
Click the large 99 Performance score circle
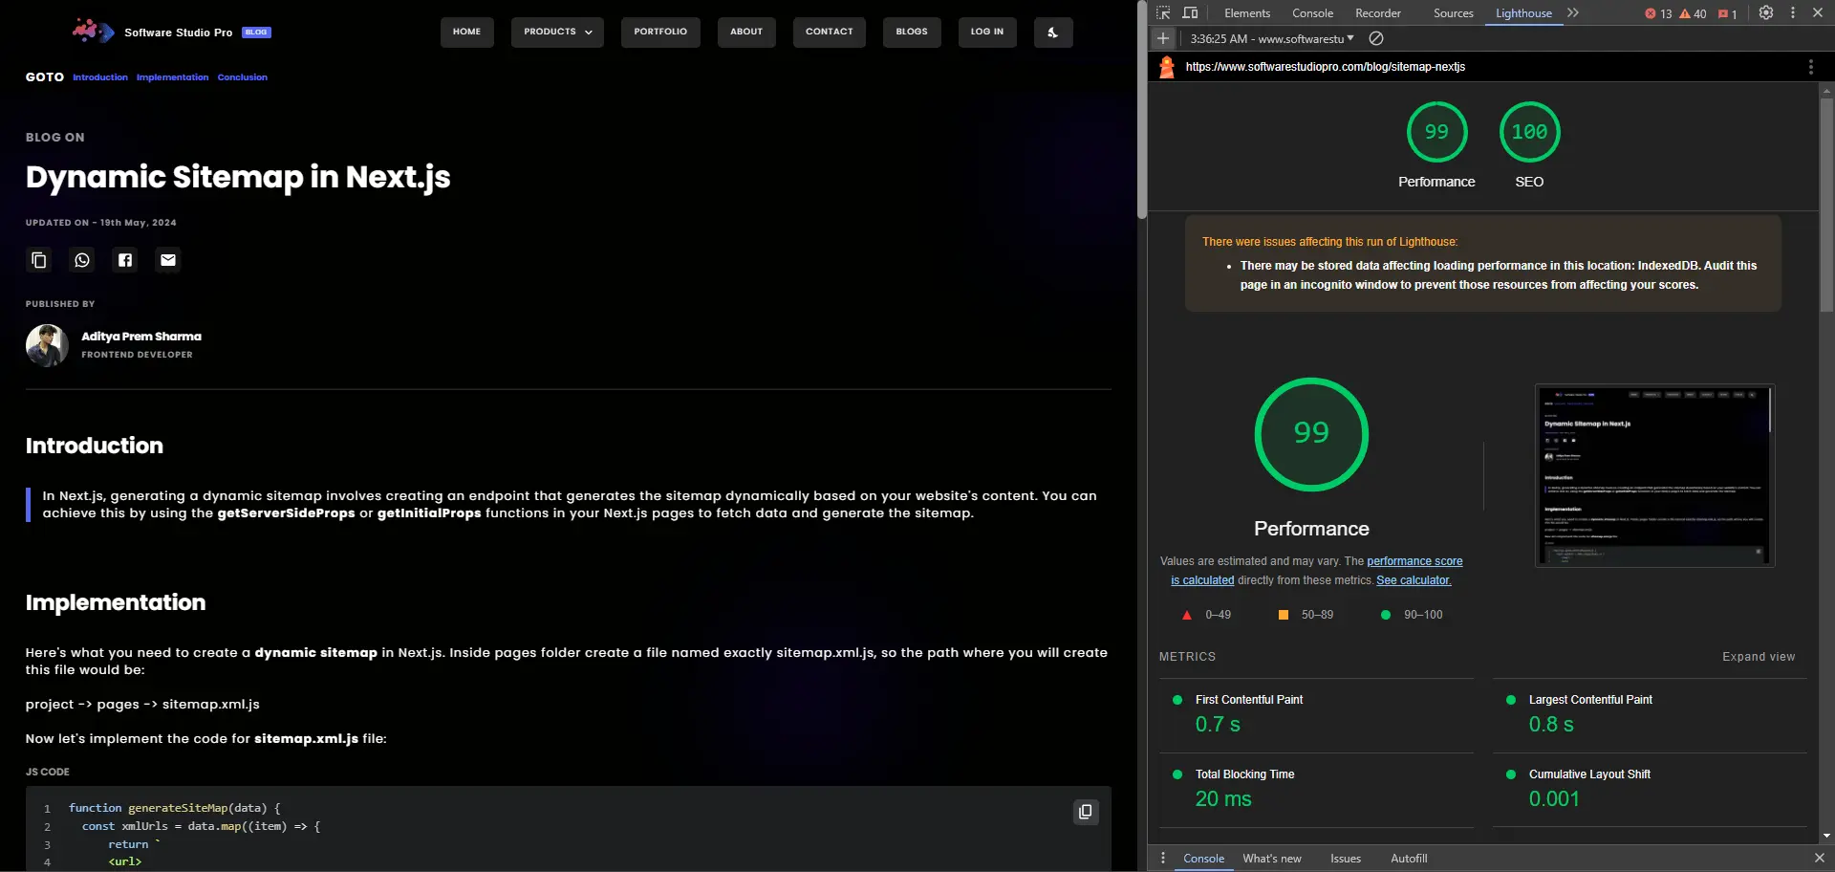pos(1311,435)
